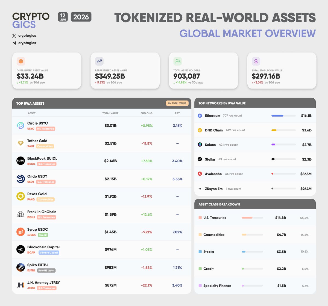Click the XAUT ticker label
The image size is (328, 306).
[x=31, y=146]
